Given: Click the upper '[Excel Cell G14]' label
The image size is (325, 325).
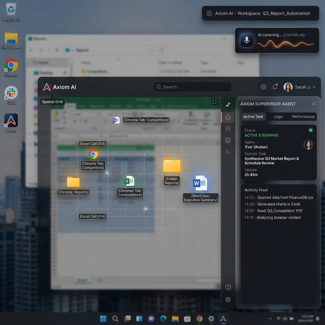Looking at the screenshot, I should pos(92,144).
